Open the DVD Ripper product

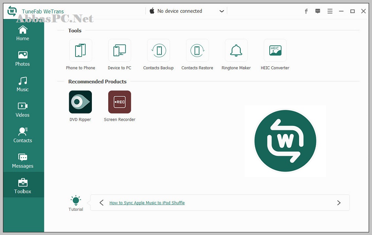[x=80, y=102]
